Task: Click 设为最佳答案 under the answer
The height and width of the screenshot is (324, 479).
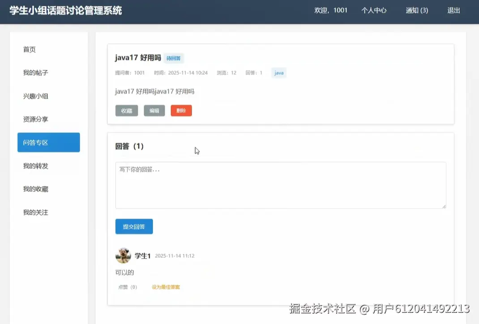Action: [166, 287]
